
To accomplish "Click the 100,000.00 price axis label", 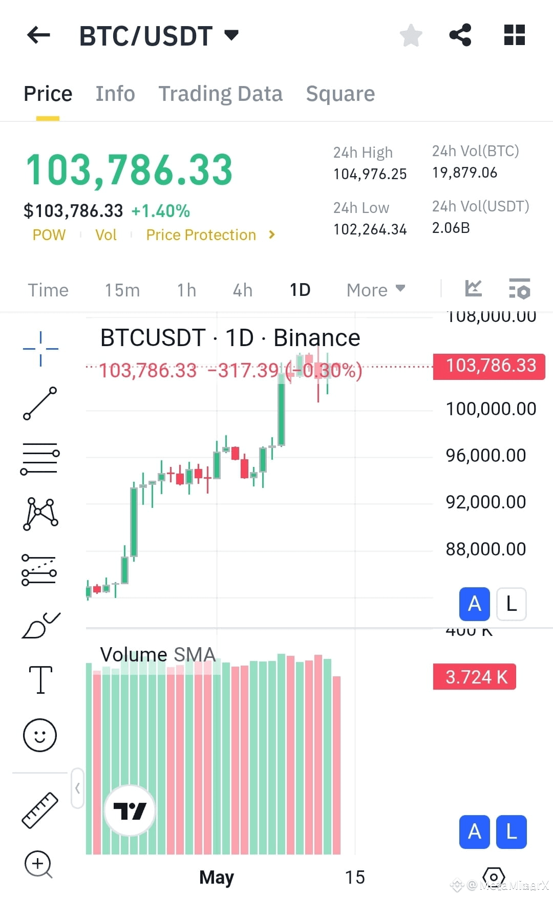I will point(491,409).
